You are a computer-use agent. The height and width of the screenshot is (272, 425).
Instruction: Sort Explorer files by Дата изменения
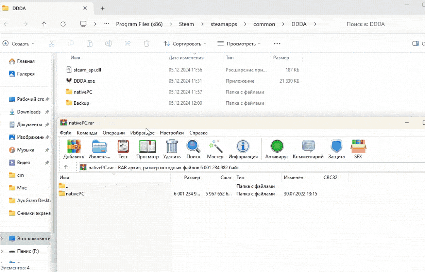[186, 58]
